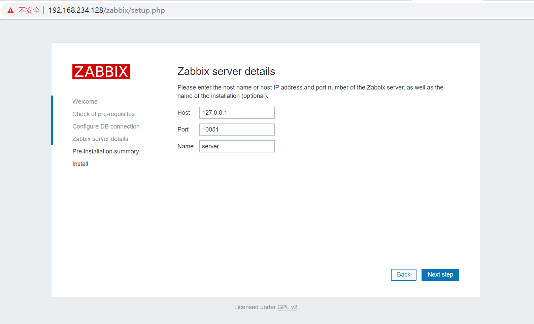Open the GPL v2 license link
Screen dimensions: 534x324
(x=287, y=307)
